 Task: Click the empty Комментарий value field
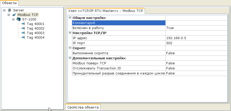pos(196,23)
